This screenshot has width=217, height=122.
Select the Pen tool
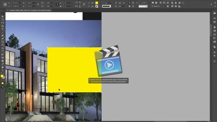pyautogui.click(x=2, y=35)
